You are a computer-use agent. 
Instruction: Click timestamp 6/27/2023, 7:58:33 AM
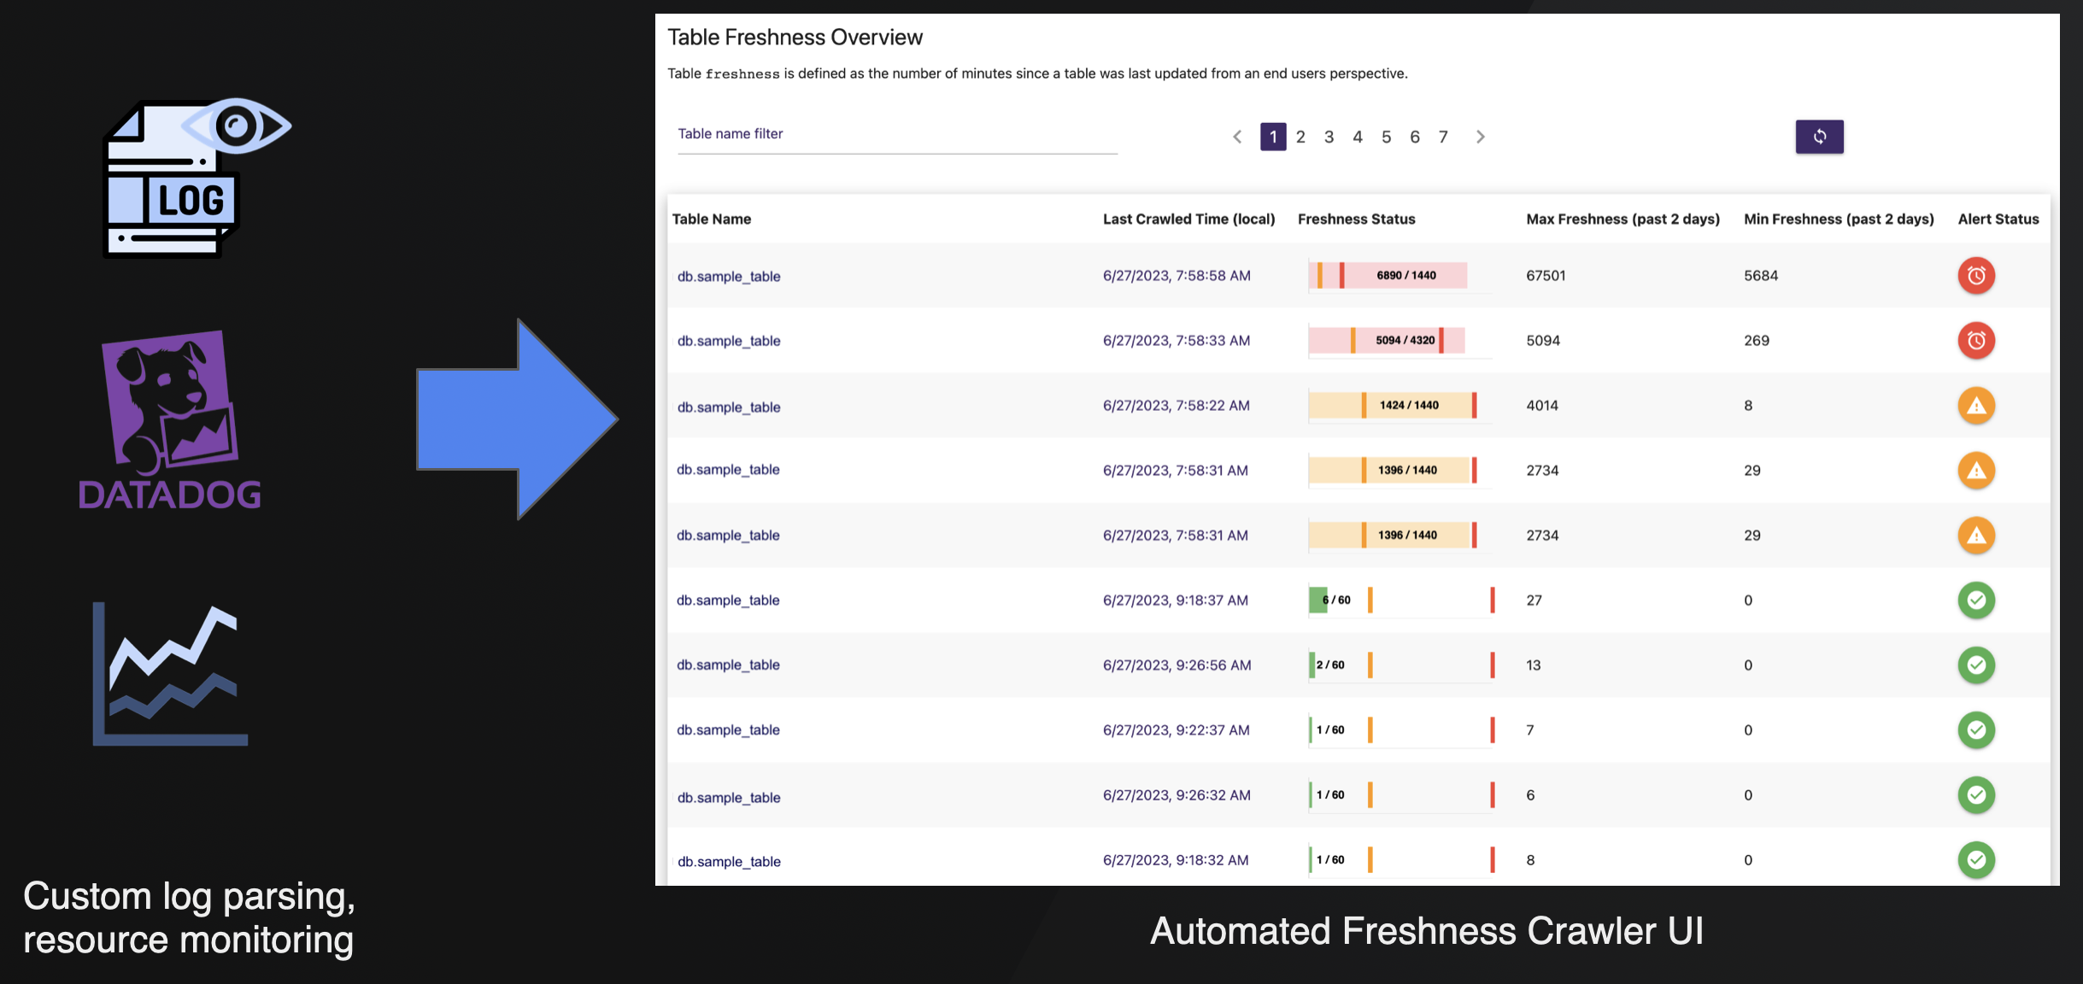pos(1176,341)
